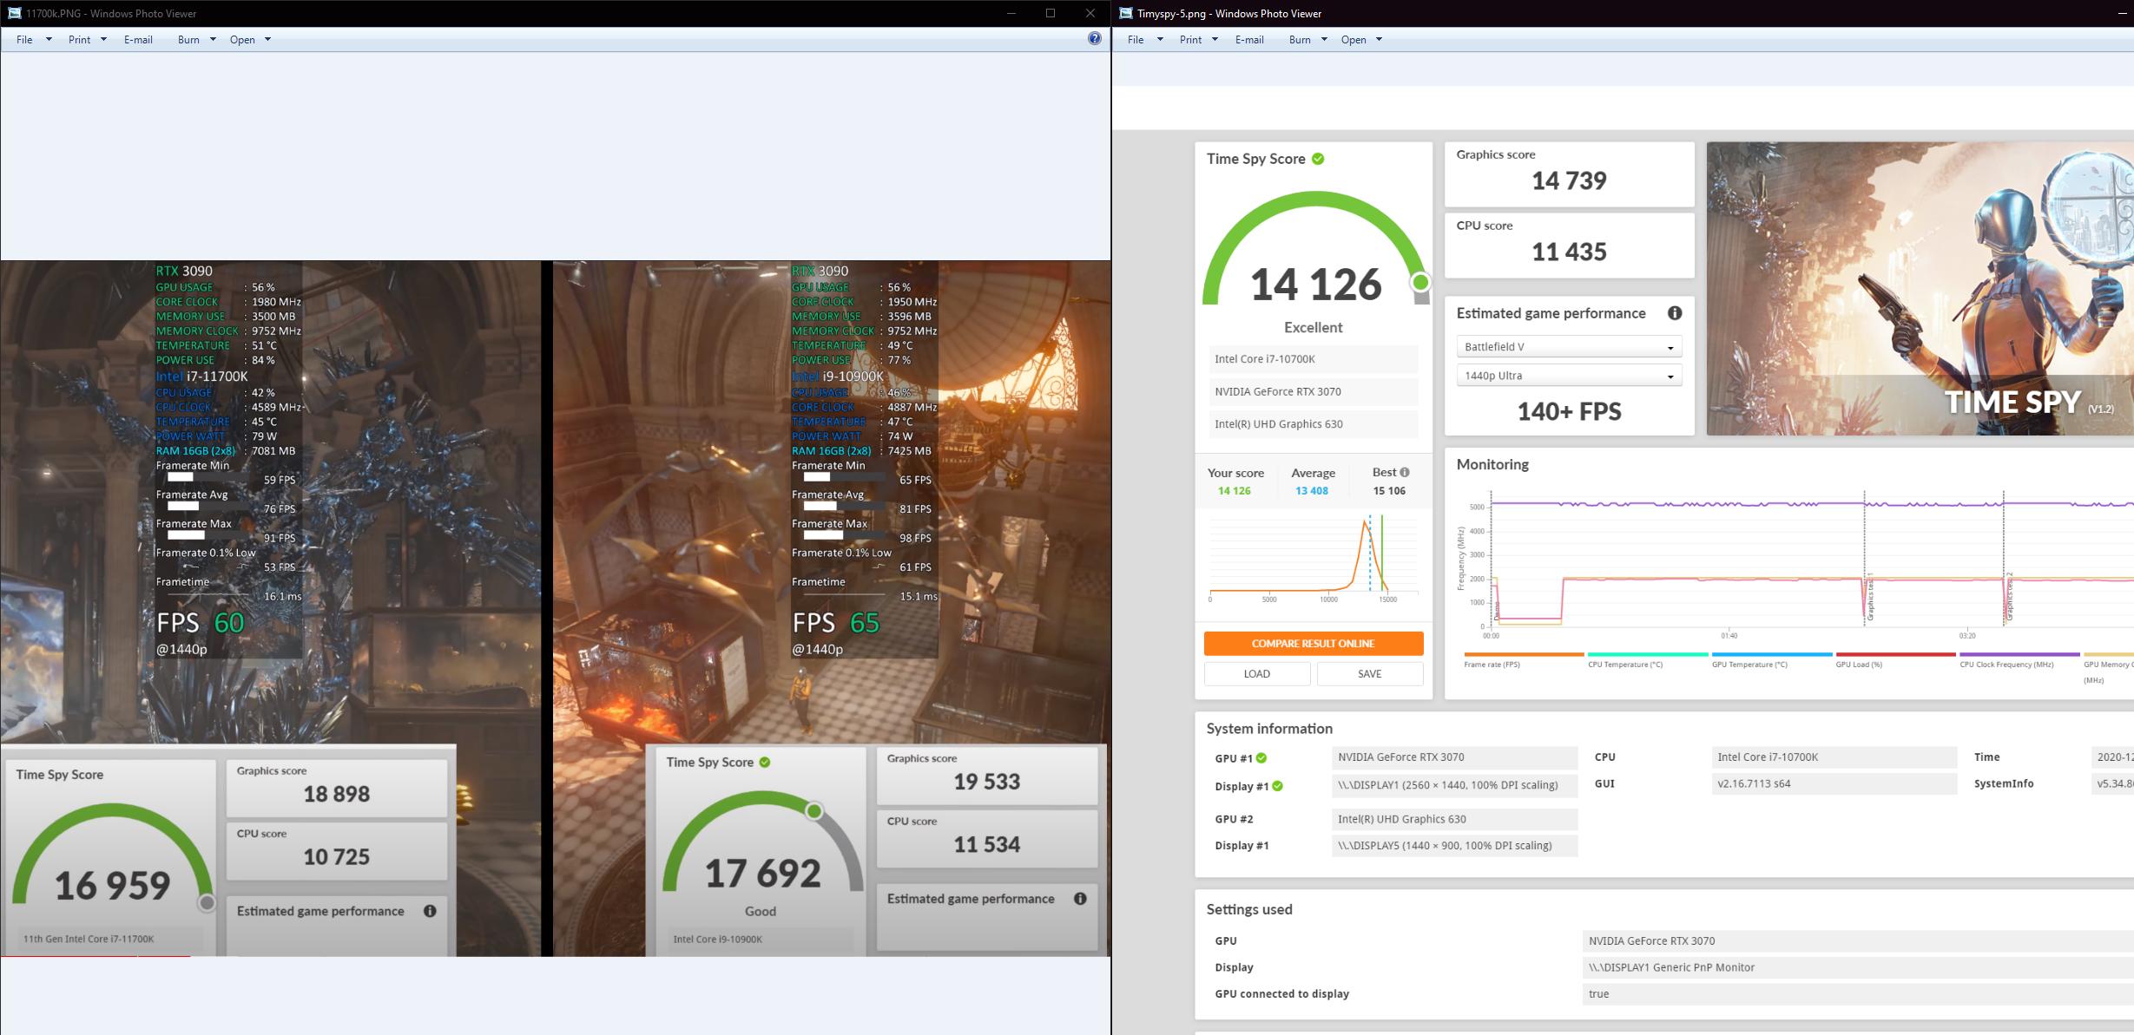Screen dimensions: 2134x1035
Task: Click the Settings used heading
Action: tap(1249, 909)
